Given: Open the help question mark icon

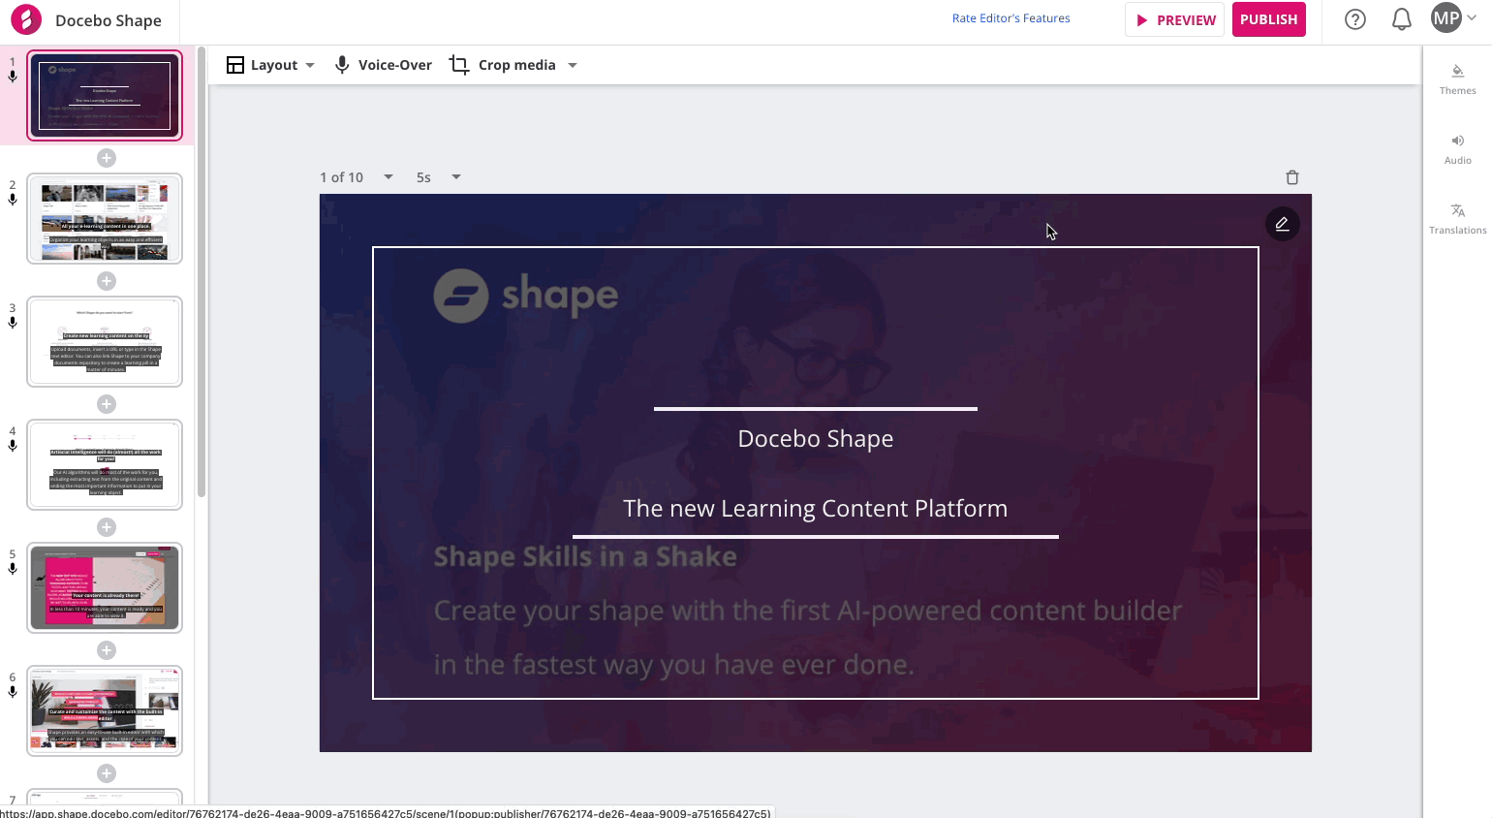Looking at the screenshot, I should pos(1355,19).
